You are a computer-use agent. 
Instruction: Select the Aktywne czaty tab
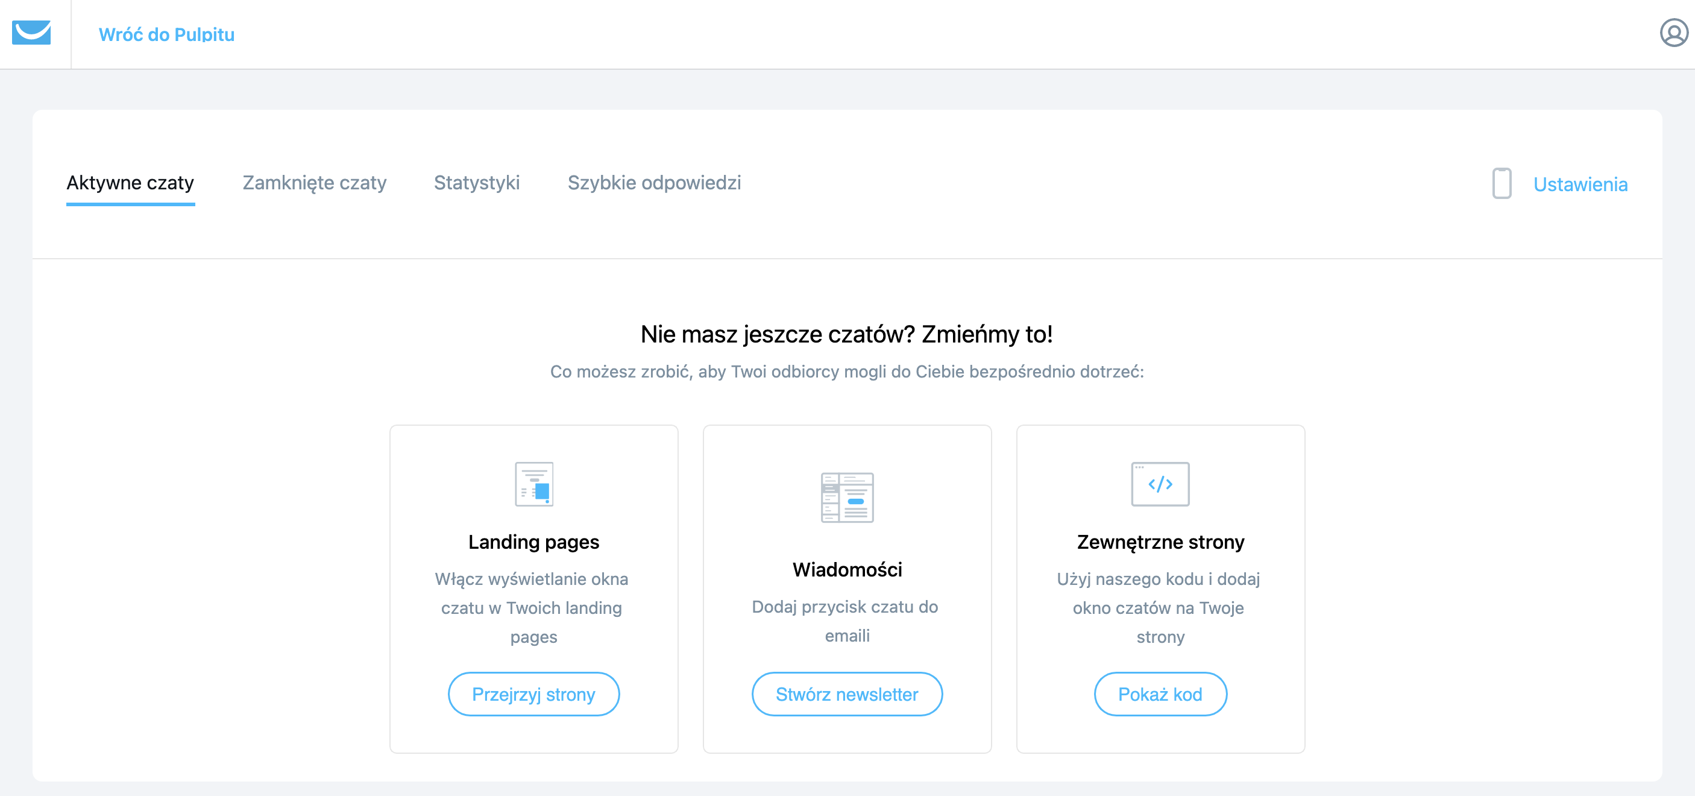[x=130, y=183]
